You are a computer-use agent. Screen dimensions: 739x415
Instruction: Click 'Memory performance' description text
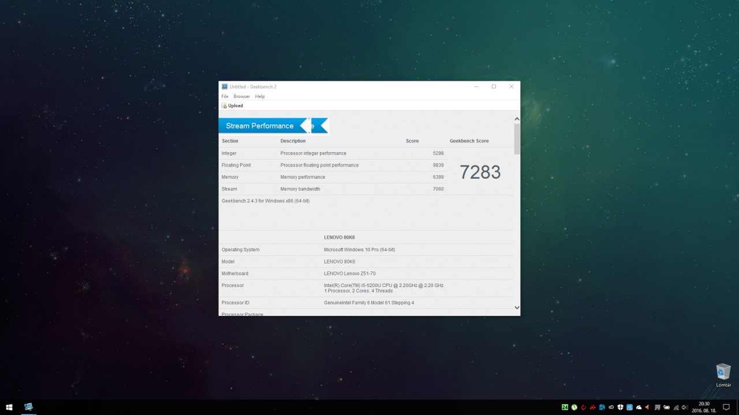303,177
